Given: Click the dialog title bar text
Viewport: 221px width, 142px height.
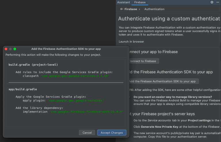Looking at the screenshot, I should pyautogui.click(x=66, y=49).
